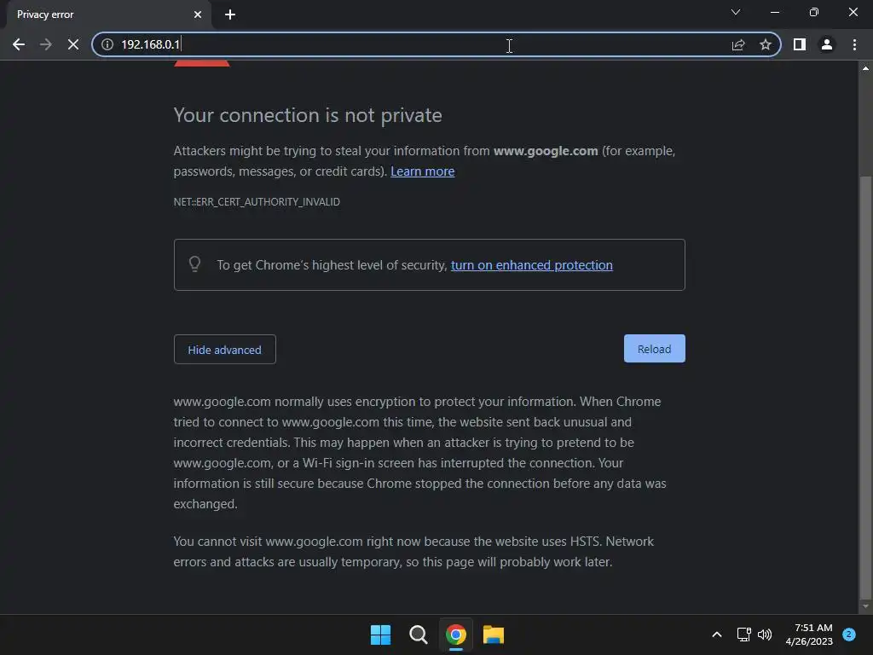Close the Privacy error tab
The image size is (873, 655).
point(198,14)
